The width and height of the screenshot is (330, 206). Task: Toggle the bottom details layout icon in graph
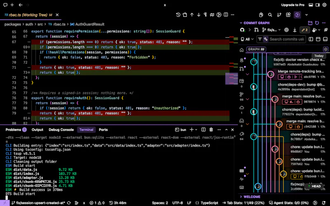325,39
